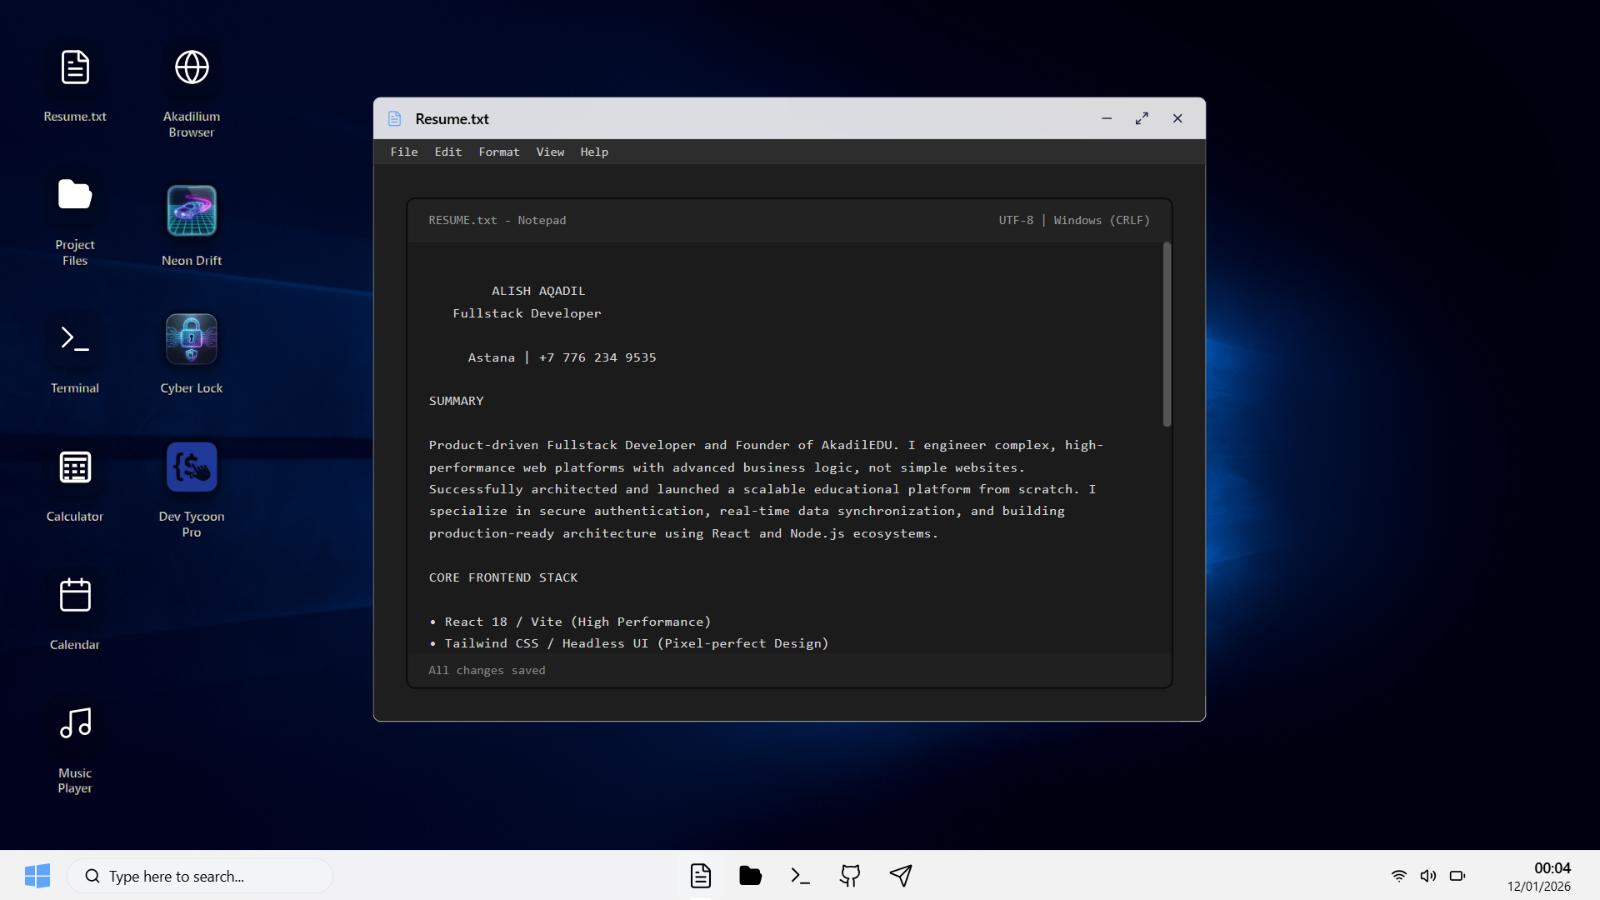Viewport: 1600px width, 900px height.
Task: Launch Akadilium Browser from the desktop
Action: point(192,91)
